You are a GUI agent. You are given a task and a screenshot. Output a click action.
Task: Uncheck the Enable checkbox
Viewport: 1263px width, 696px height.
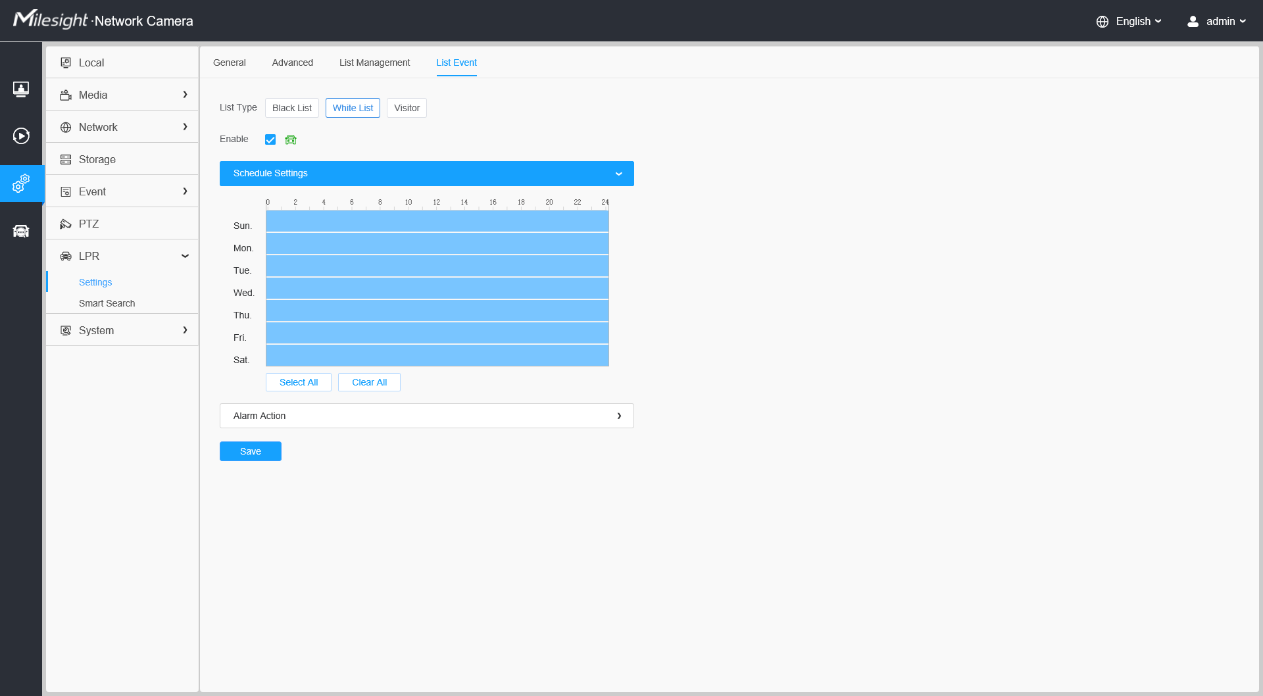coord(270,139)
